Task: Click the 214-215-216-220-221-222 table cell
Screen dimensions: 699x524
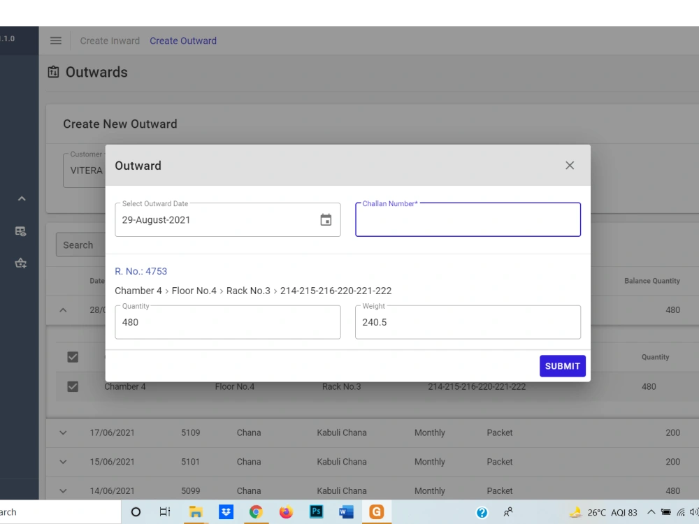Action: click(x=477, y=387)
